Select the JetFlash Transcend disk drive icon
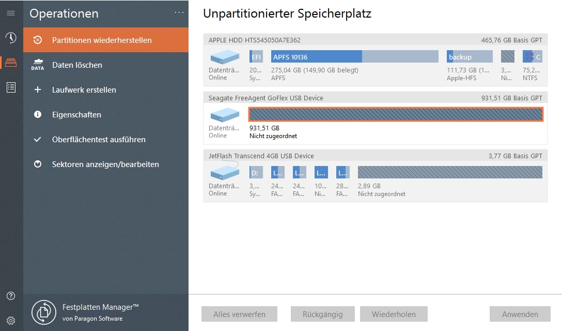The image size is (562, 331). [225, 172]
